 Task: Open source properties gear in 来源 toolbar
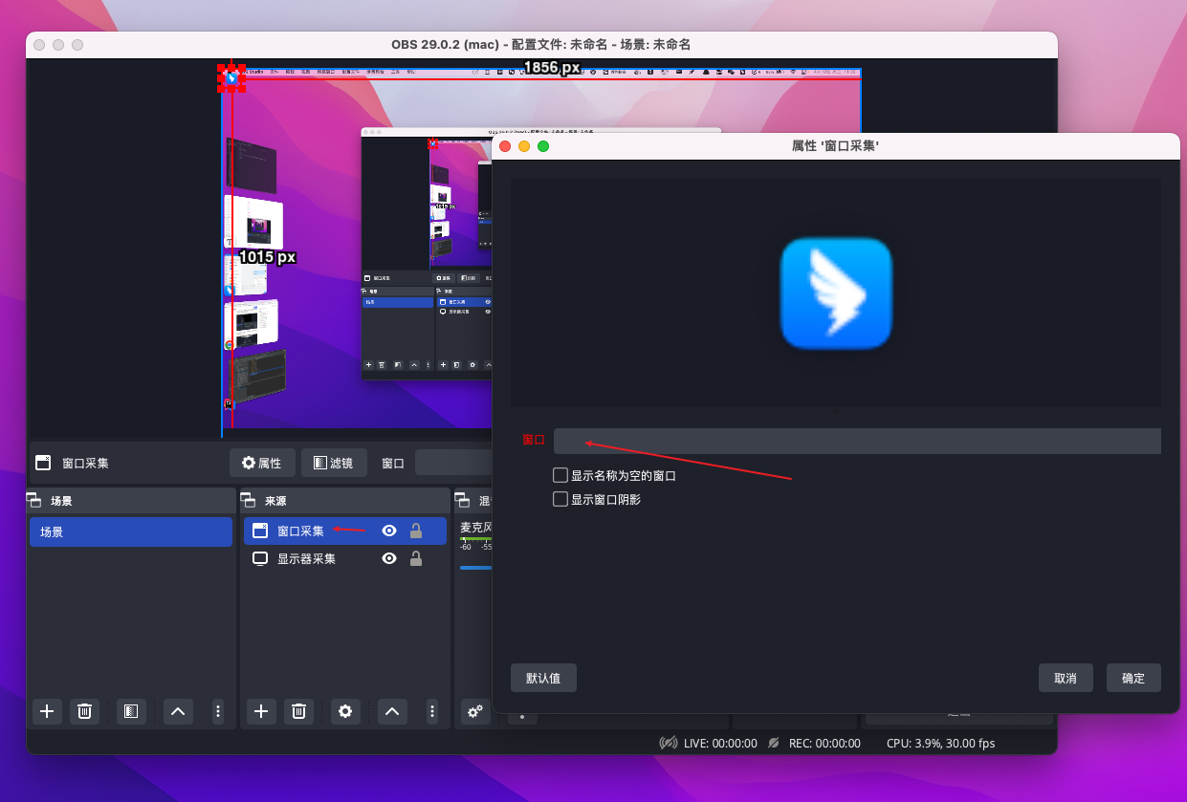click(345, 711)
